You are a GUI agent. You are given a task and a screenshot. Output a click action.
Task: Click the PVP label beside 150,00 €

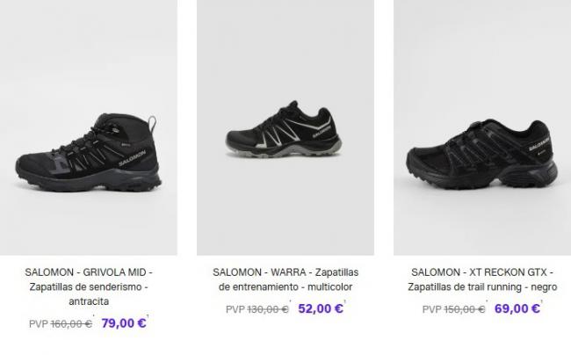pyautogui.click(x=432, y=309)
